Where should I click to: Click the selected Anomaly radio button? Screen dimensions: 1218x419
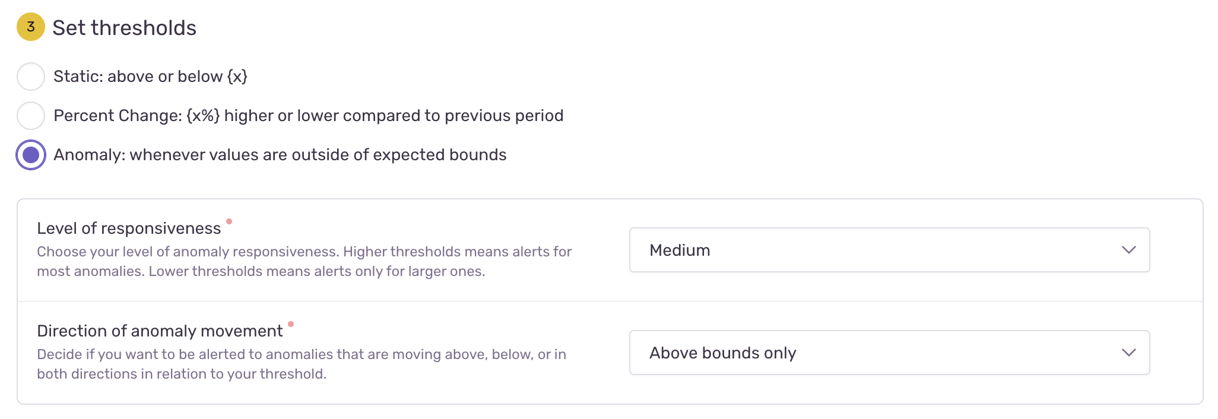point(31,155)
